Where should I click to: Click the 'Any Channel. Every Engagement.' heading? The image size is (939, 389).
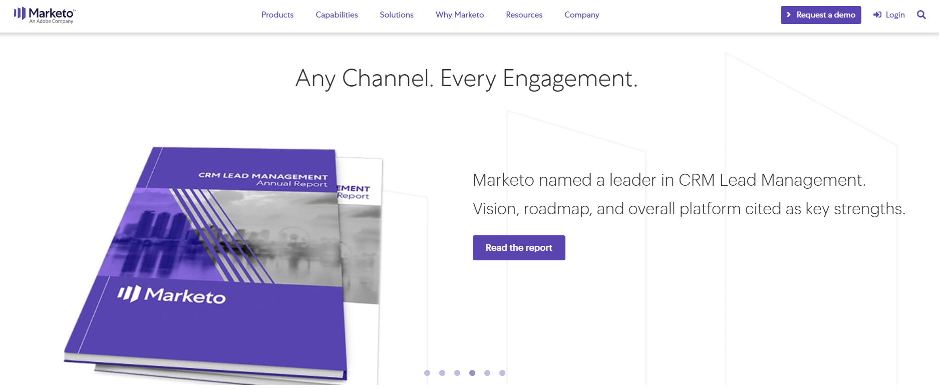click(467, 79)
